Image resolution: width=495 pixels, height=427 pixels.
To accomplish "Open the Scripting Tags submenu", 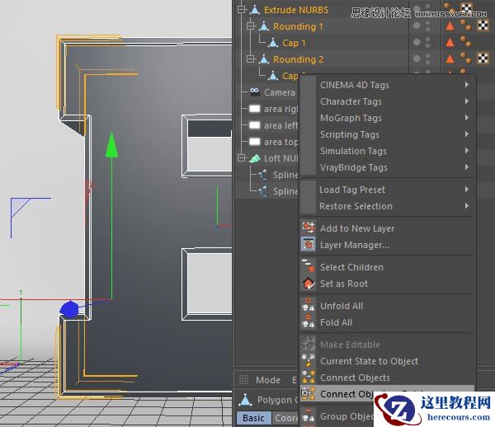I will (387, 134).
